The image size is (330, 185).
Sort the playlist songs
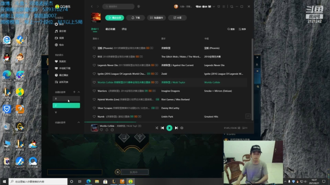242,29
